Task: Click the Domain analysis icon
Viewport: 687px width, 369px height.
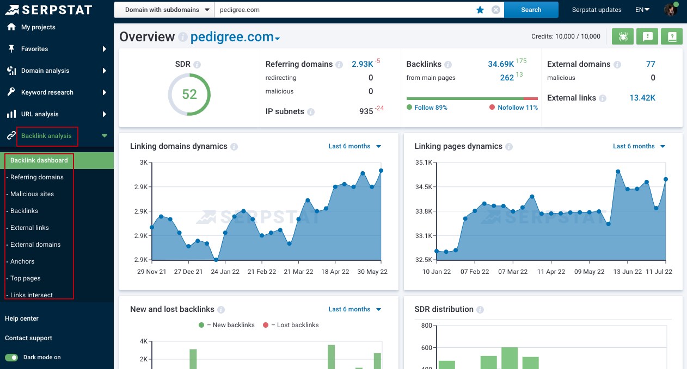Action: (11, 71)
